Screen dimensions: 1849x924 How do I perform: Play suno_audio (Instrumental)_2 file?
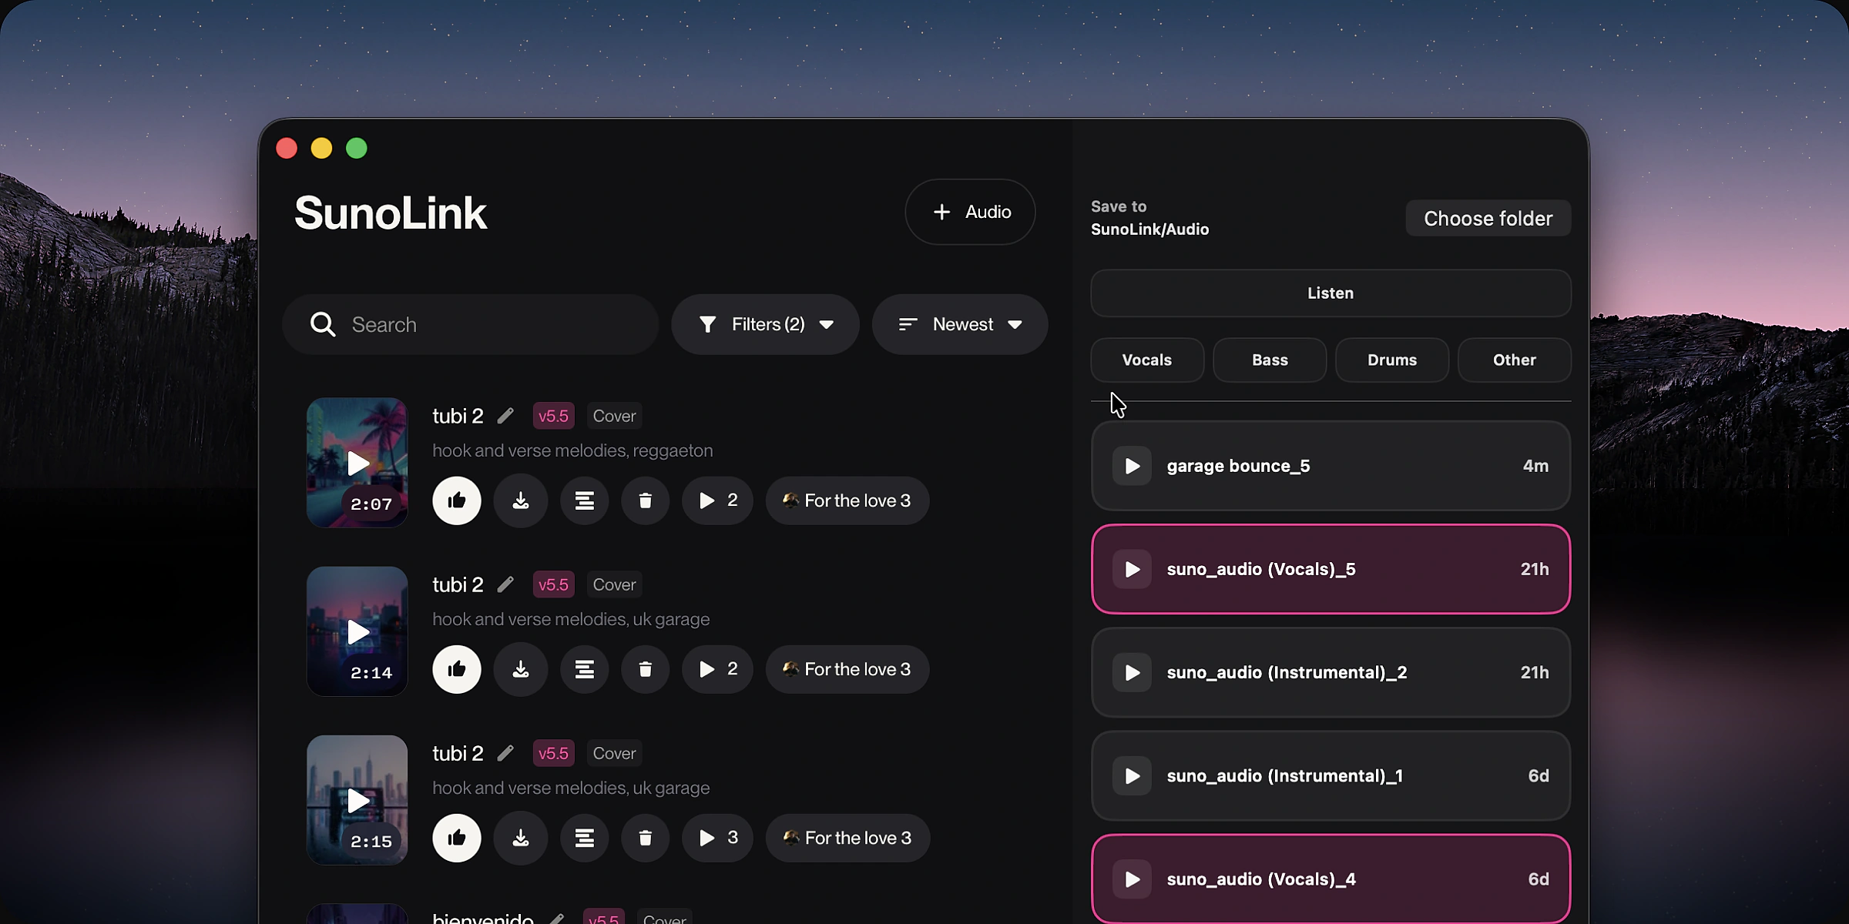click(1132, 672)
